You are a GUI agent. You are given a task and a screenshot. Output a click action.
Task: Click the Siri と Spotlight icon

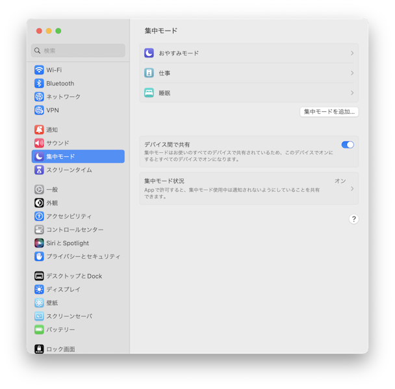point(39,243)
